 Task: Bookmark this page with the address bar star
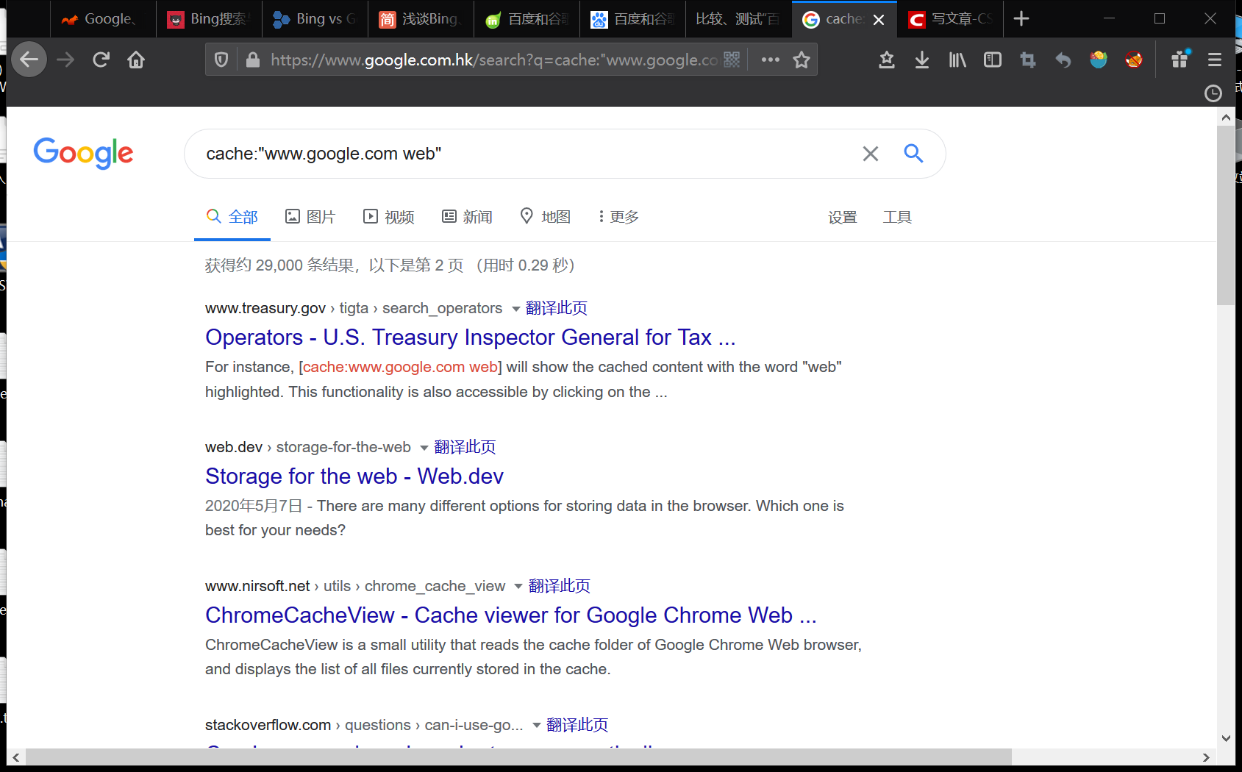coord(801,60)
